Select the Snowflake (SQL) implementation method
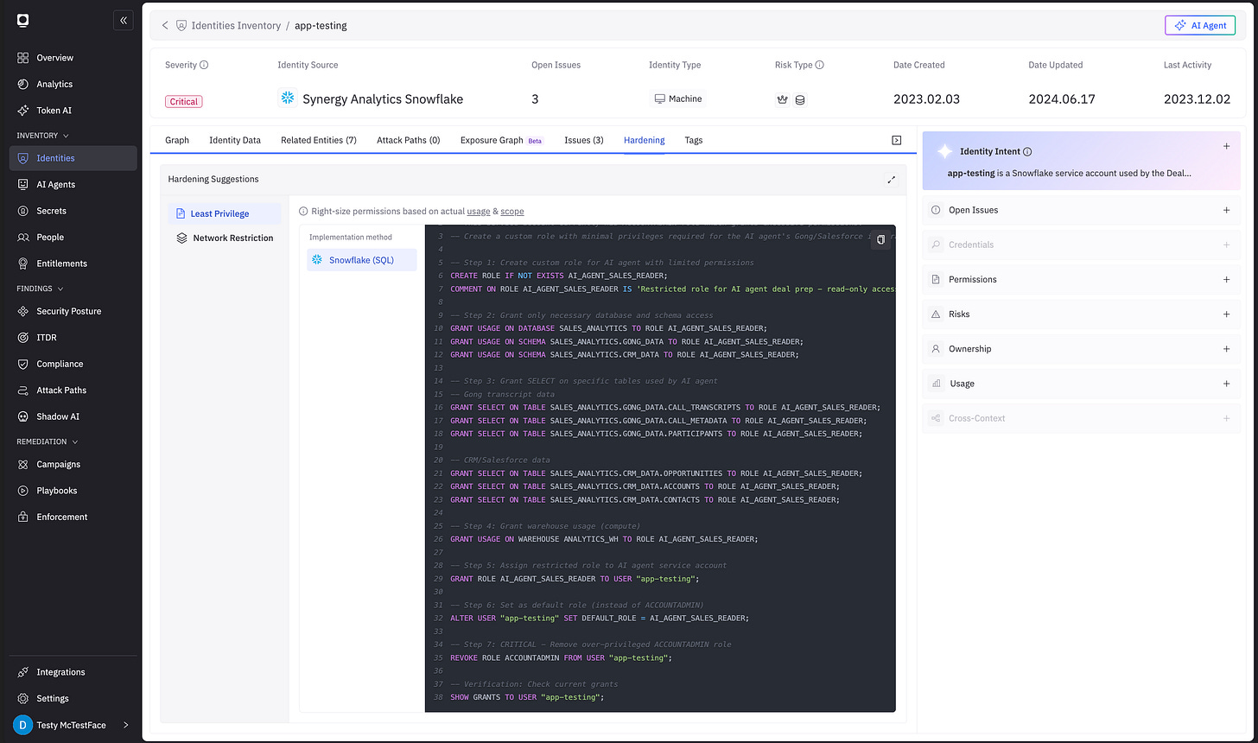Image resolution: width=1258 pixels, height=743 pixels. tap(362, 260)
